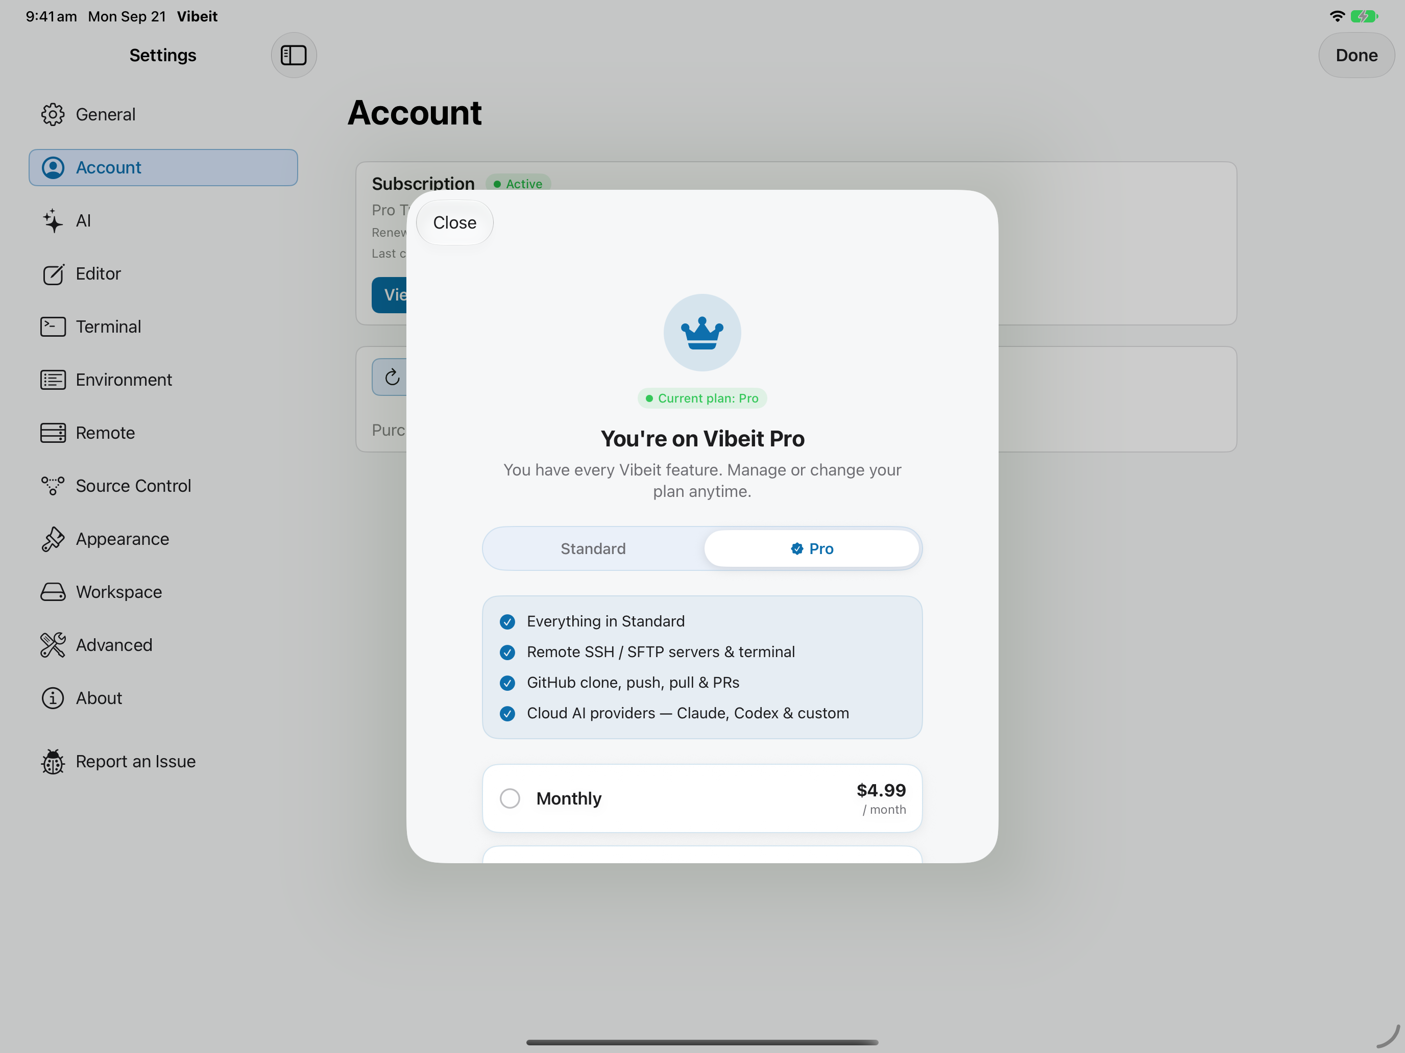Tap the Done button

[1356, 55]
